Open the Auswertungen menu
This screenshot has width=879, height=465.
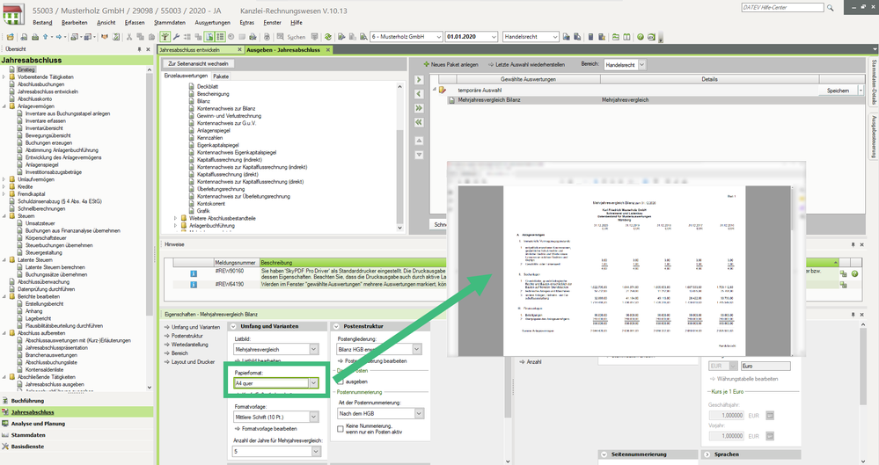coord(212,22)
